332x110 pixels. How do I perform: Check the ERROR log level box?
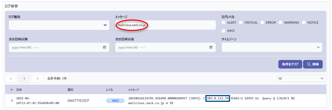(x=262, y=23)
